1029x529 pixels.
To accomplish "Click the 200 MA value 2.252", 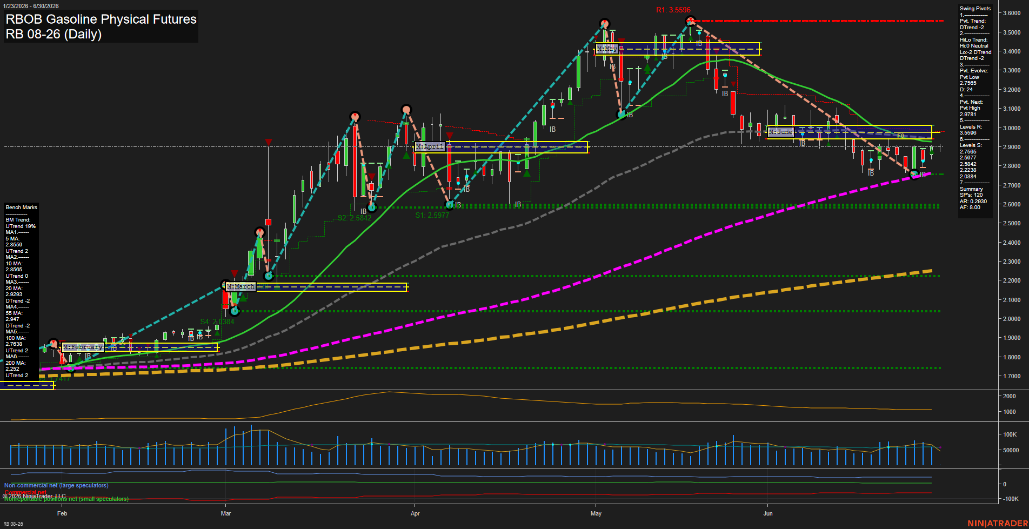I will (x=12, y=369).
